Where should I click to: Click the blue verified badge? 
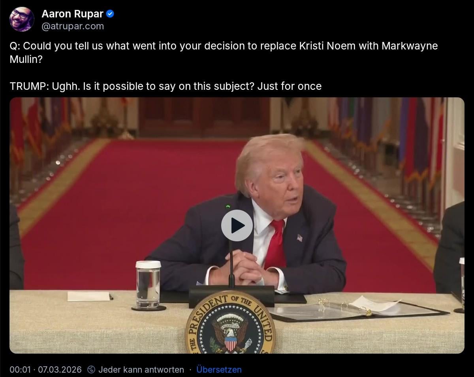[x=110, y=14]
